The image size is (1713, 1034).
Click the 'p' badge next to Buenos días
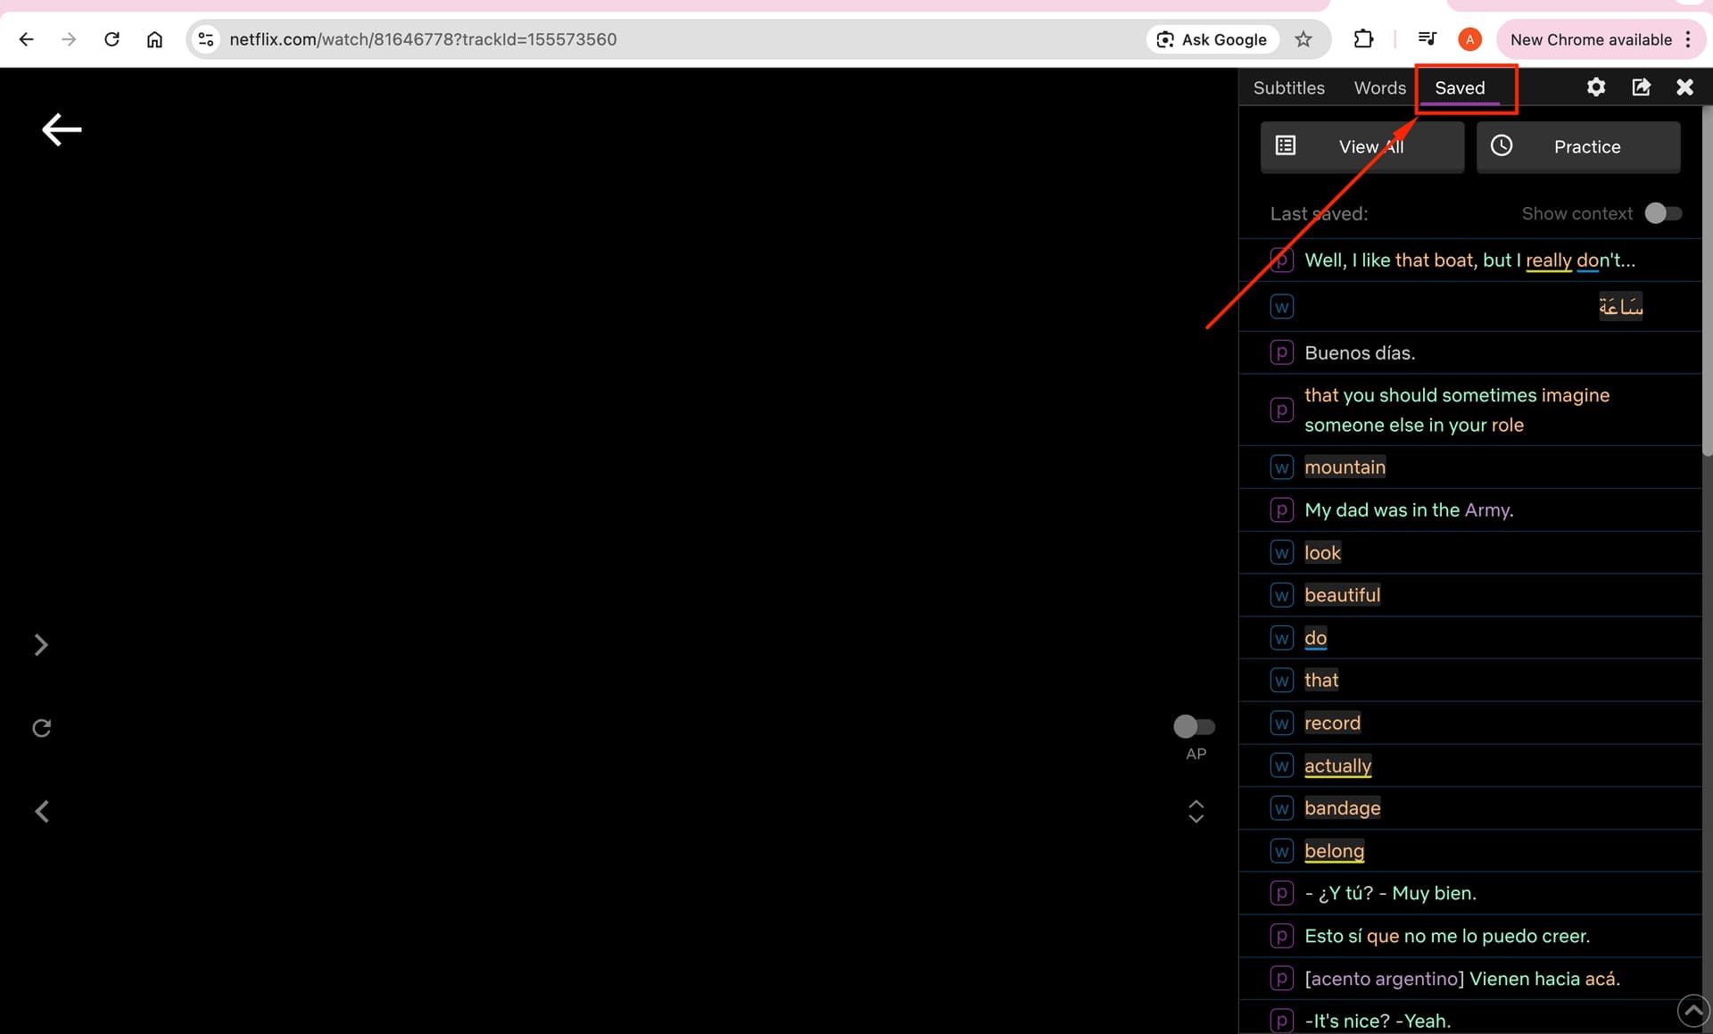click(1281, 352)
